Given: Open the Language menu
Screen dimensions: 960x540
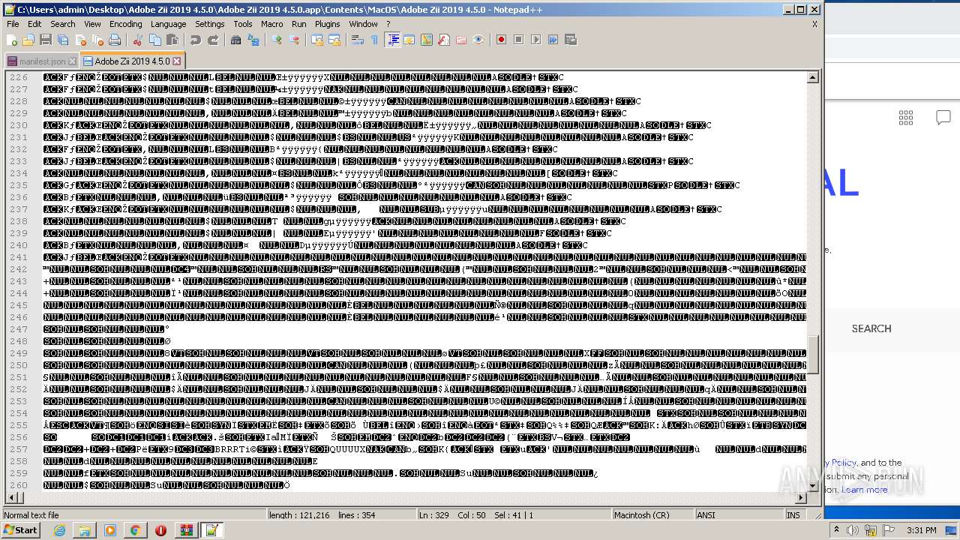Looking at the screenshot, I should 168,24.
